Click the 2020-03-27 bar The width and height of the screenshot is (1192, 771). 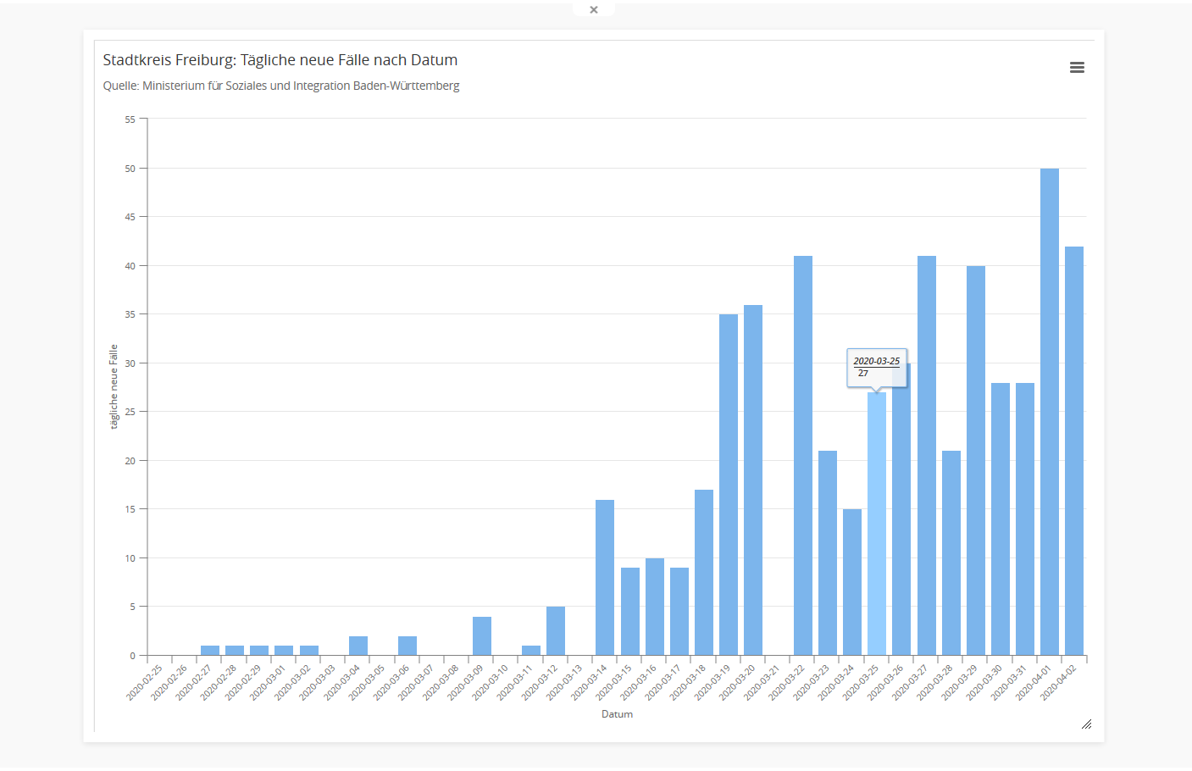point(927,456)
